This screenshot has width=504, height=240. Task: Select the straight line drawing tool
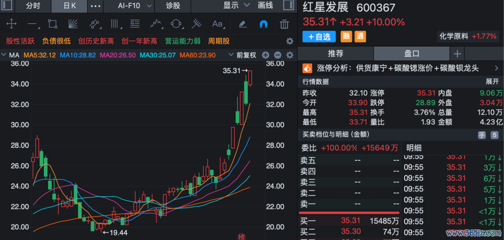pos(33,24)
